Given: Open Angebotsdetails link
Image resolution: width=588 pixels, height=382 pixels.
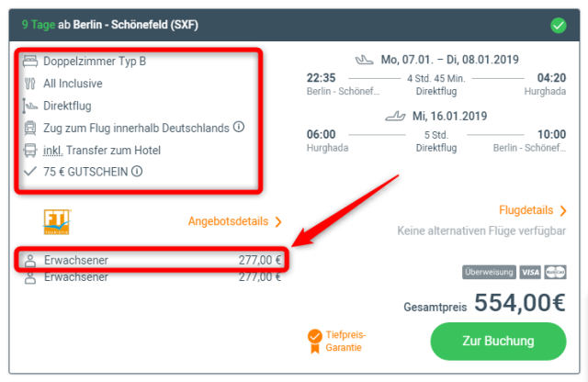Looking at the screenshot, I should pos(228,221).
